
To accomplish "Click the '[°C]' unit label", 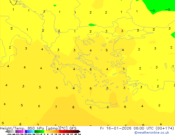I will tap(64, 128).
